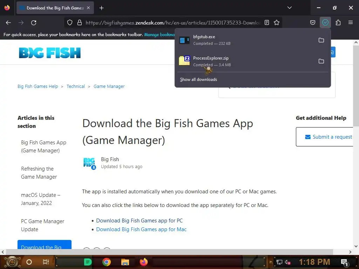
Task: Bookmark this page with the star icon
Action: [x=277, y=22]
